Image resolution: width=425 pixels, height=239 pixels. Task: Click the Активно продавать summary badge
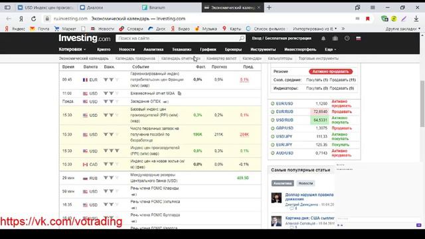(331, 72)
